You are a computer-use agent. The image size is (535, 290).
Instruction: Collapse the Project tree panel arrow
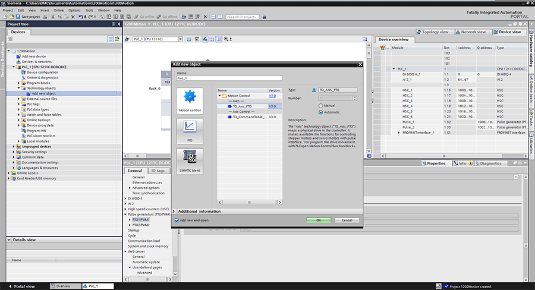click(x=119, y=24)
